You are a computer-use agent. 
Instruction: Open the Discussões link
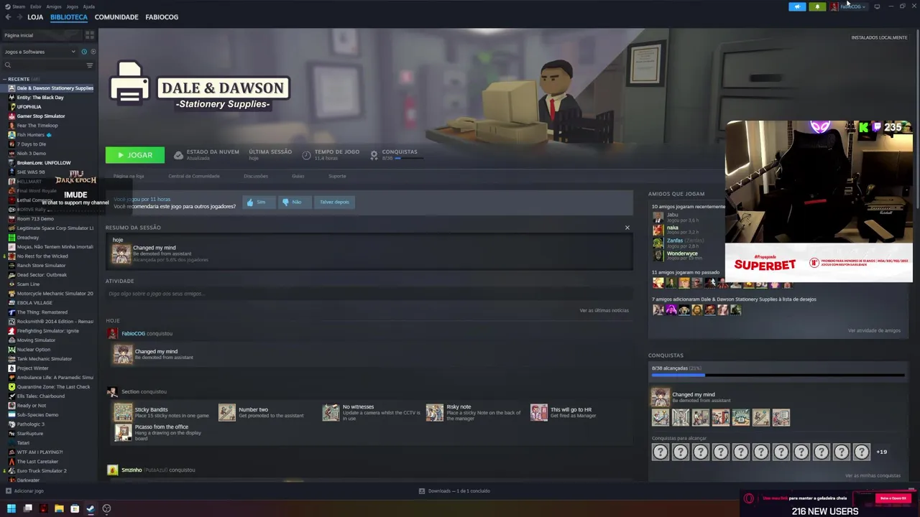coord(256,176)
